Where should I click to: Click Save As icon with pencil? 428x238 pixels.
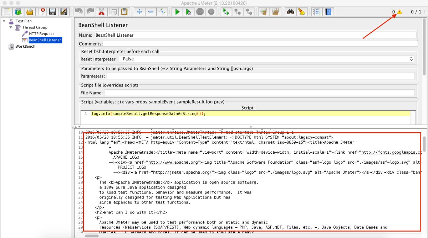(64, 12)
